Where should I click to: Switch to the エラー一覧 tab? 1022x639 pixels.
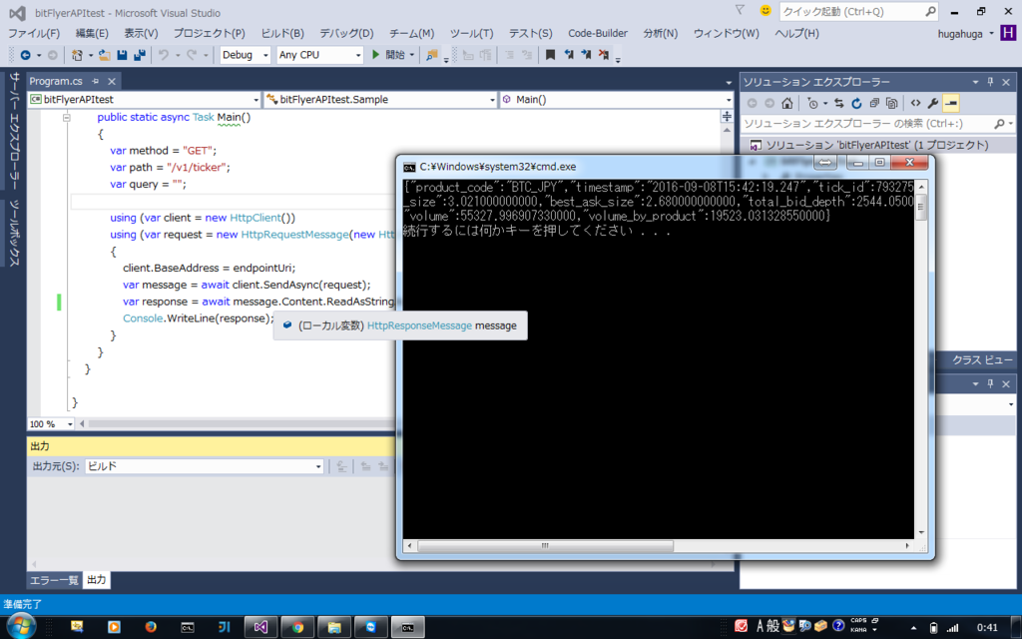(x=54, y=580)
